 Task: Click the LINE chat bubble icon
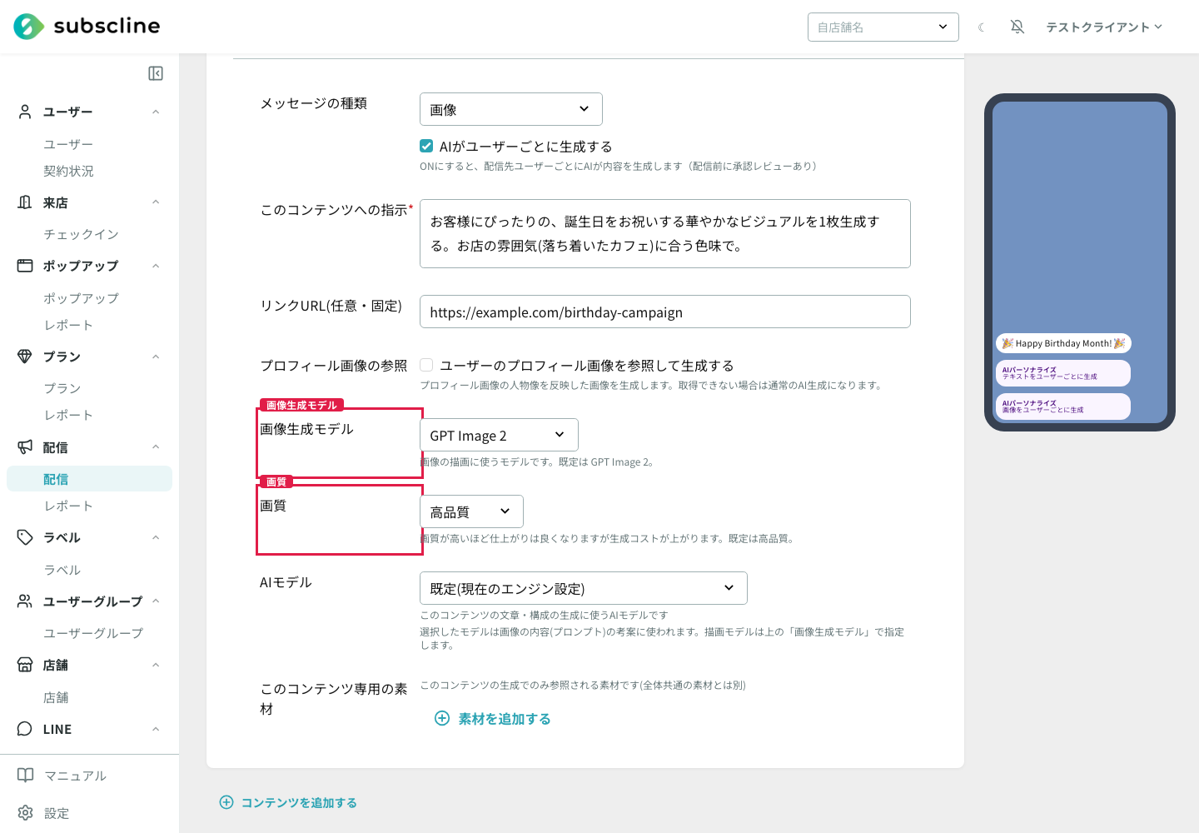25,729
